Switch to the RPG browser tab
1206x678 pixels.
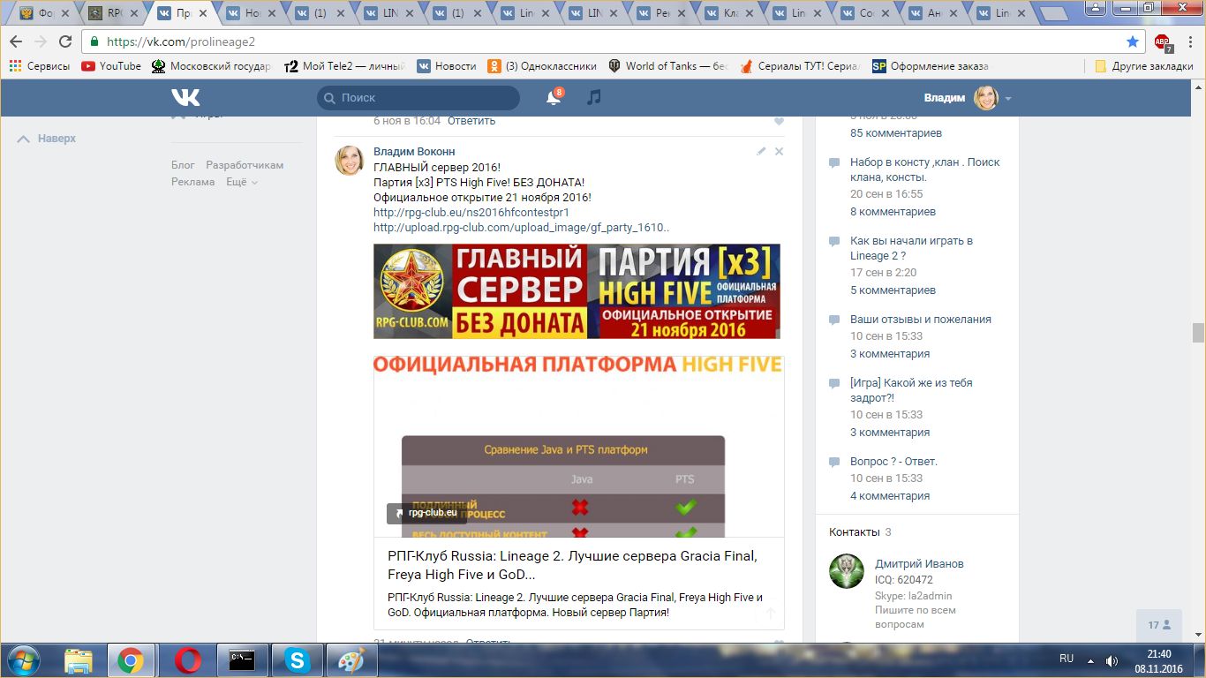pyautogui.click(x=115, y=13)
